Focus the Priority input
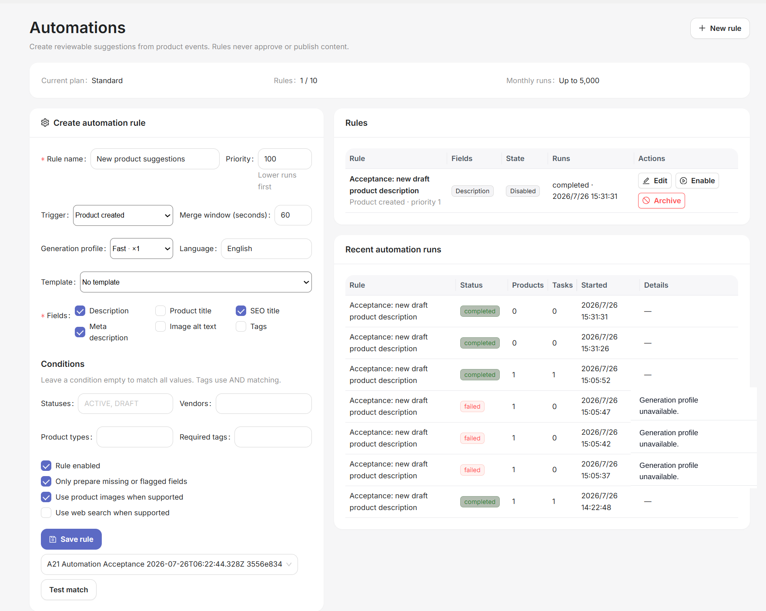This screenshot has height=611, width=766. [x=284, y=159]
